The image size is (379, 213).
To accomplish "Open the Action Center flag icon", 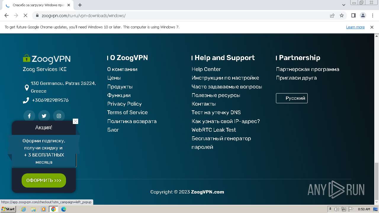I will 351,209.
